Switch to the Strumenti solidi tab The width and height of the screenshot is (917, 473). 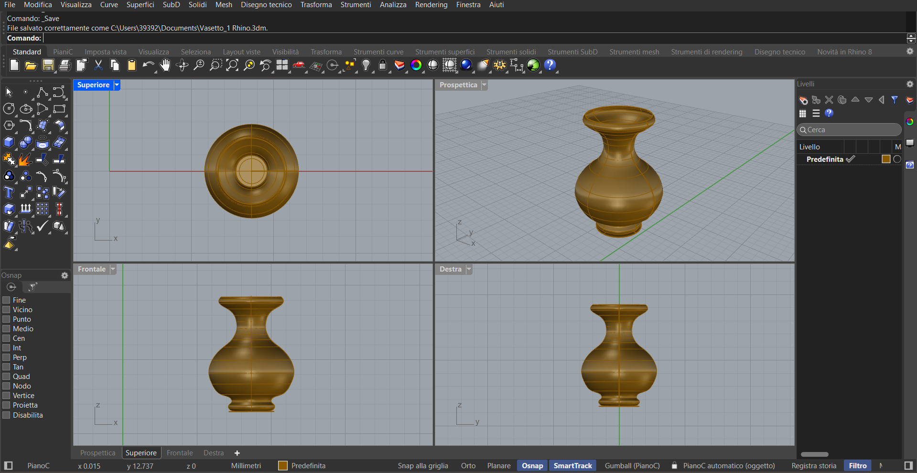tap(511, 52)
